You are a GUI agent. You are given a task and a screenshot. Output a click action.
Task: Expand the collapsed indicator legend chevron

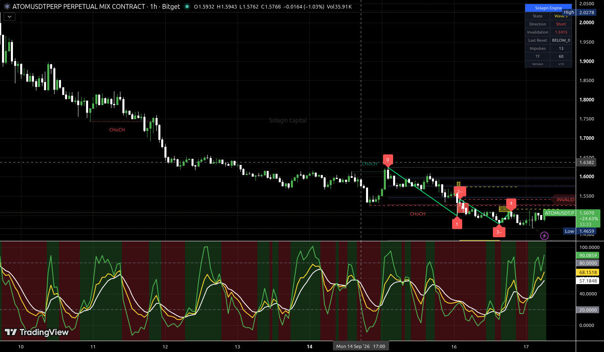point(9,17)
